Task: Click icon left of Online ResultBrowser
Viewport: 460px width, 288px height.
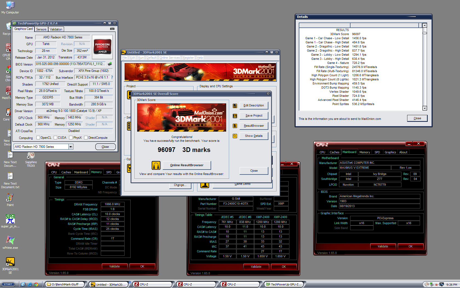Action: 156,165
